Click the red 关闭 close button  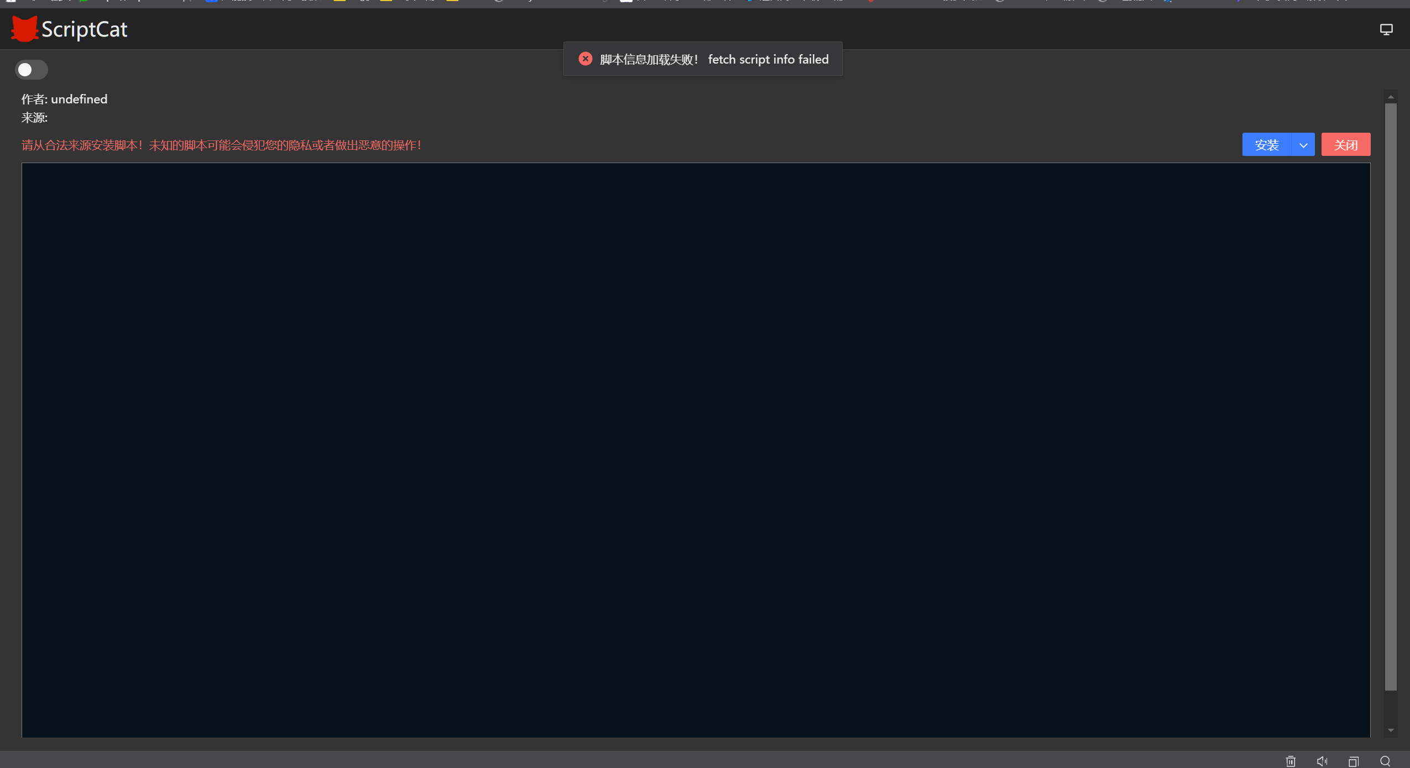pyautogui.click(x=1346, y=145)
